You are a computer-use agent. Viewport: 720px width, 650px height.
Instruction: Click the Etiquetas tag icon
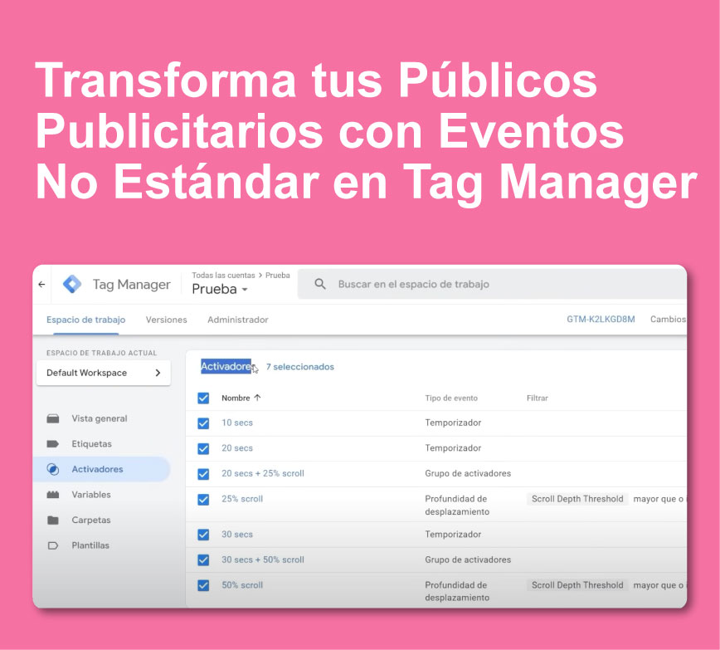(53, 444)
